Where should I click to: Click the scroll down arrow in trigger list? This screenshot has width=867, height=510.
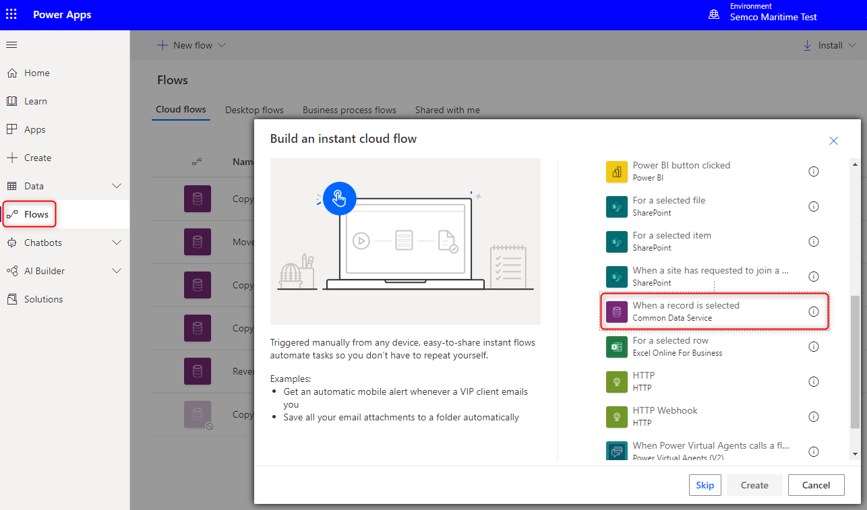[855, 454]
